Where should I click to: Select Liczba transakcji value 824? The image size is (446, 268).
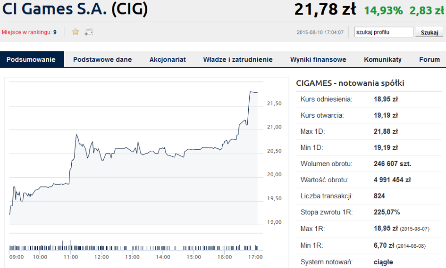point(379,196)
